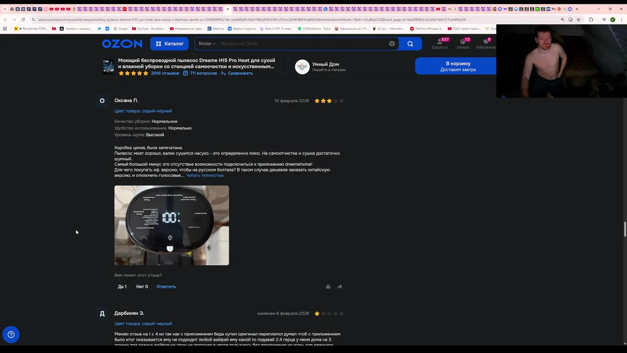Image resolution: width=627 pixels, height=353 pixels.
Task: Open the Шашлычник.ру bookmark
Action: click(351, 28)
